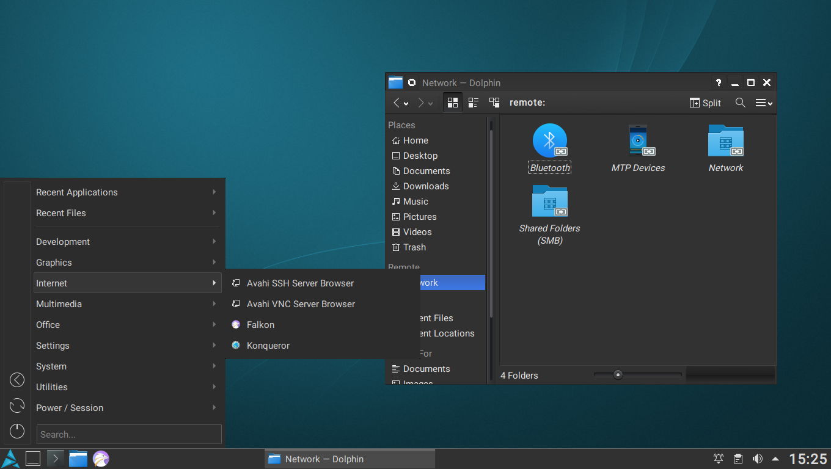Click the leave/back toggle in the launcher sidebar

pyautogui.click(x=16, y=380)
